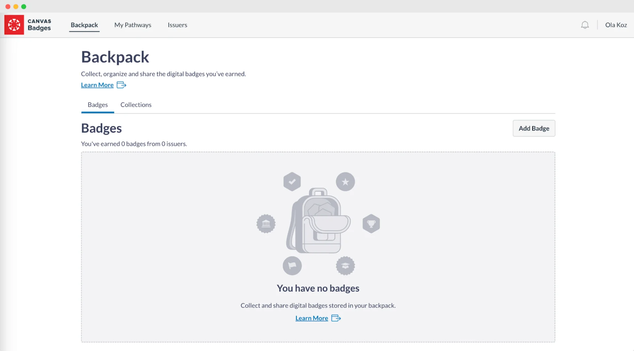
Task: Click the 'Collect, organize and share' description text
Action: 163,74
